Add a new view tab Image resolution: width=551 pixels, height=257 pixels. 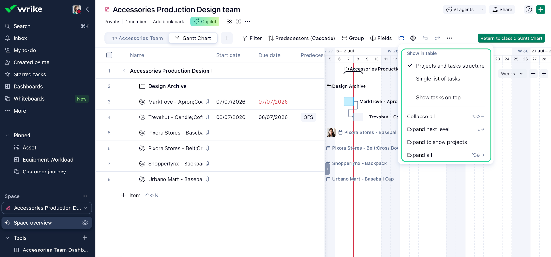click(227, 38)
